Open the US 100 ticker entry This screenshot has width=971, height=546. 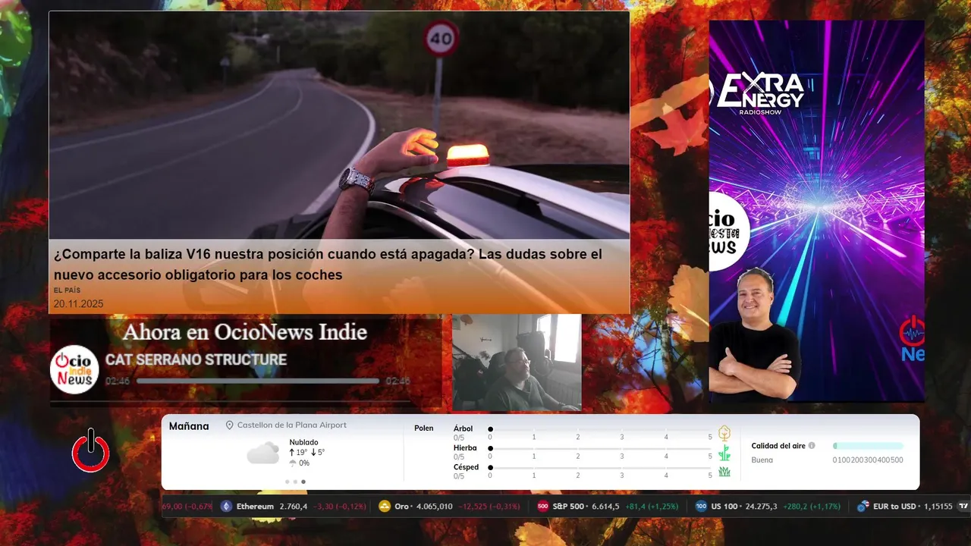click(768, 507)
